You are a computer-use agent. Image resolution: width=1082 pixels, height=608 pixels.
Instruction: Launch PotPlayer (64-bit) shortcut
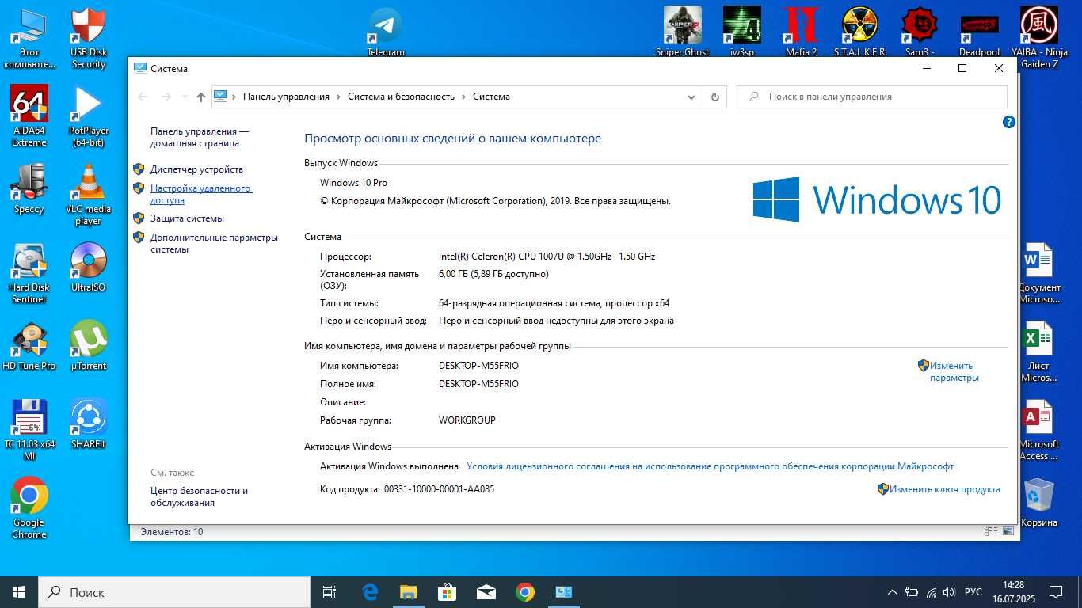89,116
